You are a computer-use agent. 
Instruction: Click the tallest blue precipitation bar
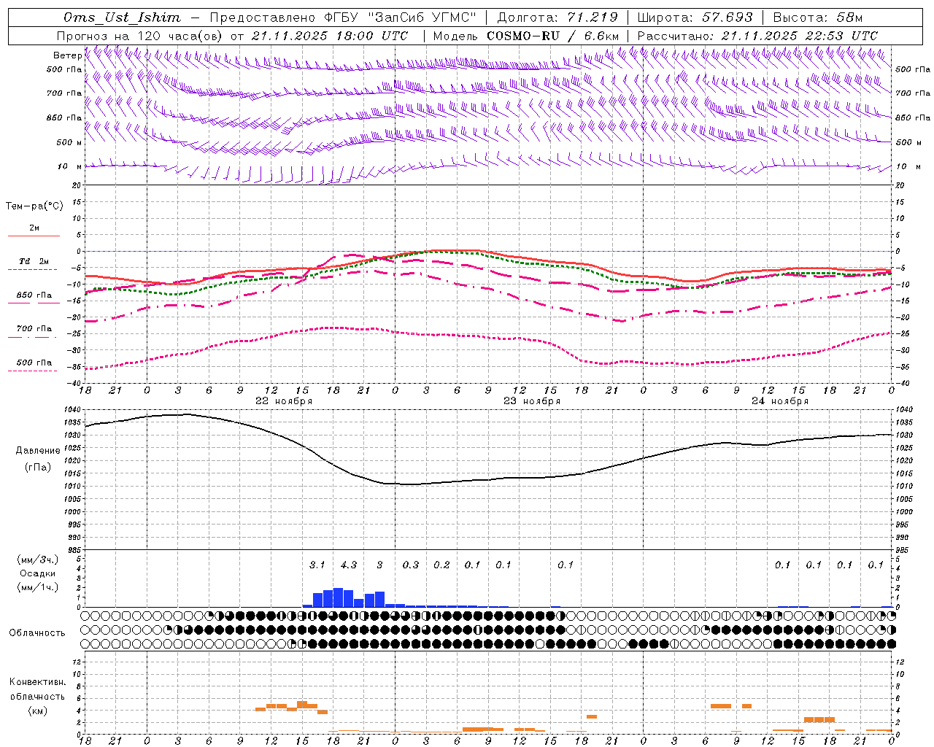pos(338,597)
